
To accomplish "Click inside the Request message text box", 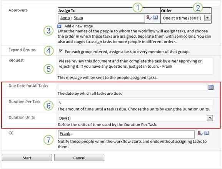I will (135, 66).
